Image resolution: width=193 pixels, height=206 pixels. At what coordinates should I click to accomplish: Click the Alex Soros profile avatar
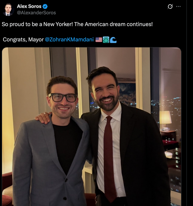[8, 9]
